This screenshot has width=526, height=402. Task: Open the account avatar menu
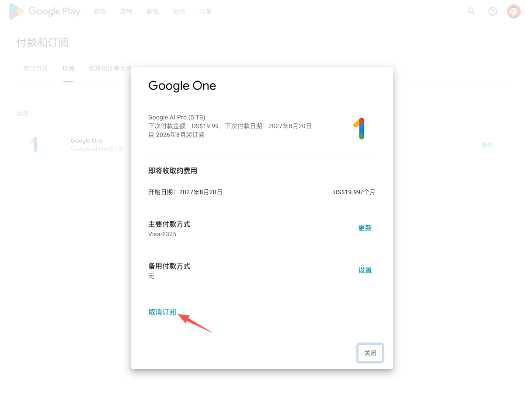[513, 11]
